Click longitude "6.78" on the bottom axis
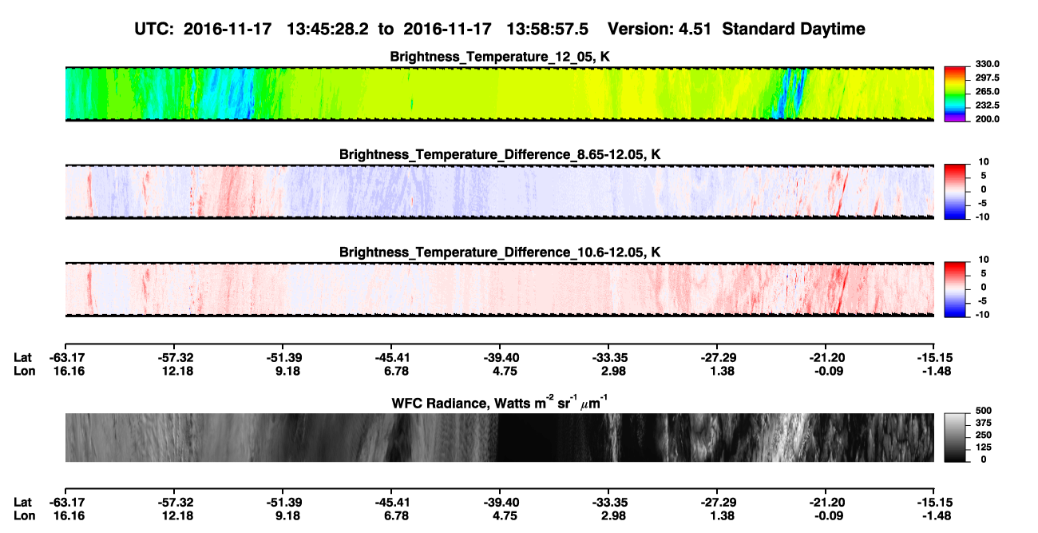 point(395,515)
